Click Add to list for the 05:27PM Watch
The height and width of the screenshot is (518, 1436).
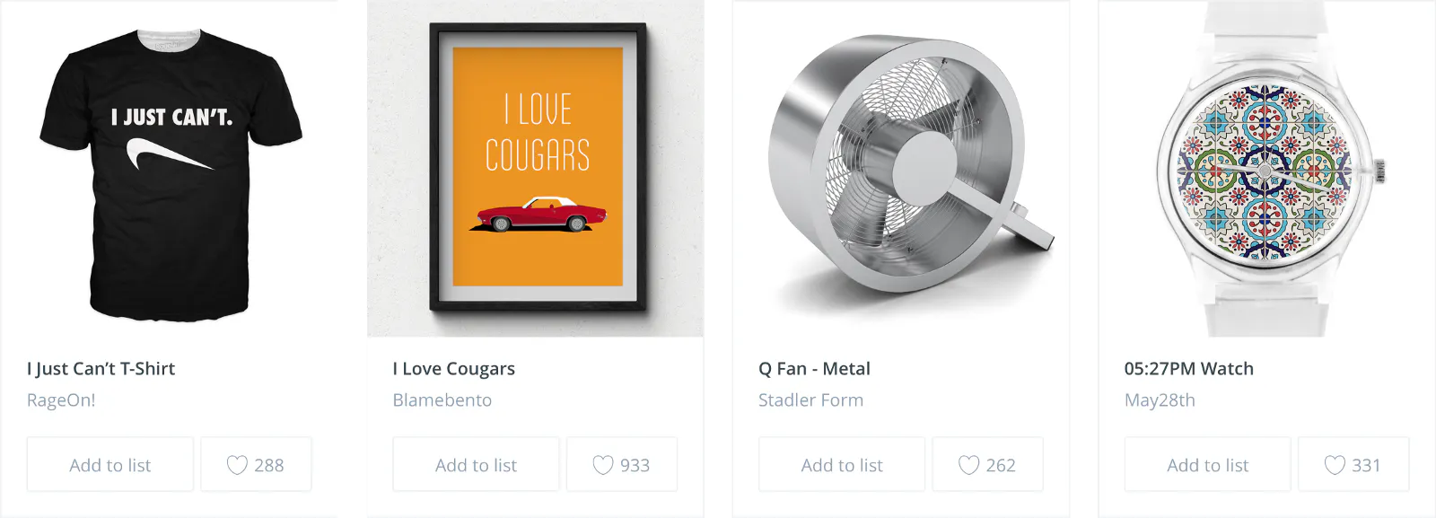(1207, 464)
